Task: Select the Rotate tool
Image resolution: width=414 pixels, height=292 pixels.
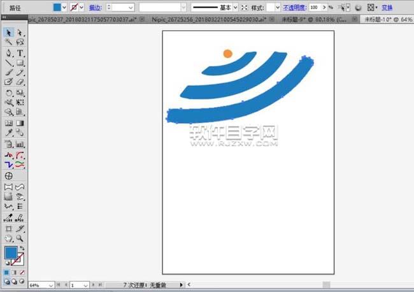Action: tap(8, 92)
